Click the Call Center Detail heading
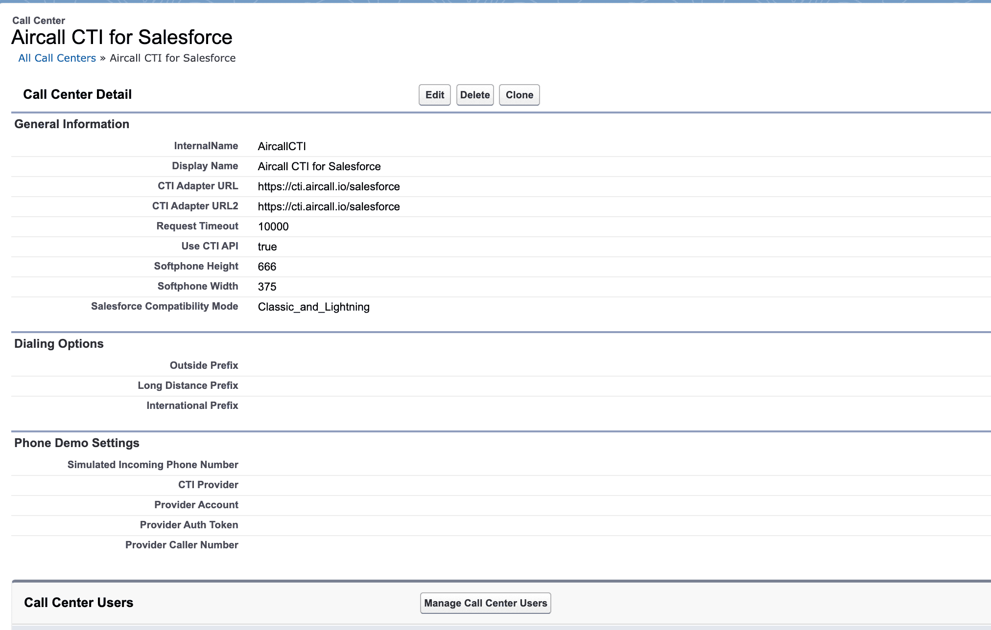This screenshot has height=630, width=991. pyautogui.click(x=77, y=94)
